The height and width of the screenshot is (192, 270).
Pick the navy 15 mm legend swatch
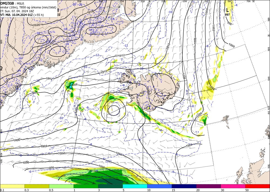(x=184, y=186)
